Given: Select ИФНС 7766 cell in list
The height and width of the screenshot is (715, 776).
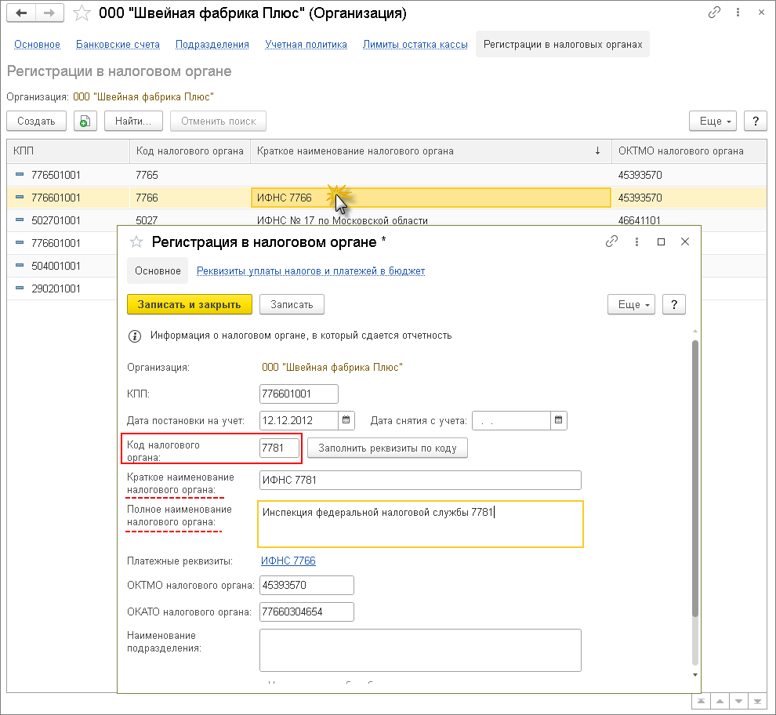Looking at the screenshot, I should tap(430, 198).
